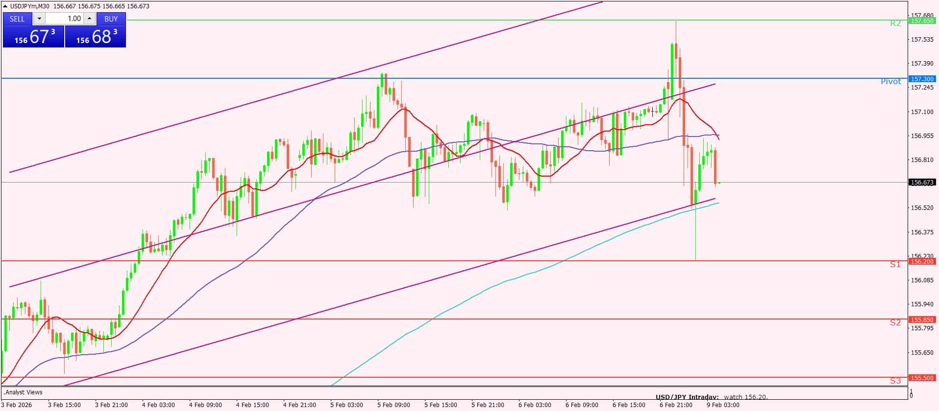Click the .Analyst Views indicator label

pyautogui.click(x=23, y=392)
